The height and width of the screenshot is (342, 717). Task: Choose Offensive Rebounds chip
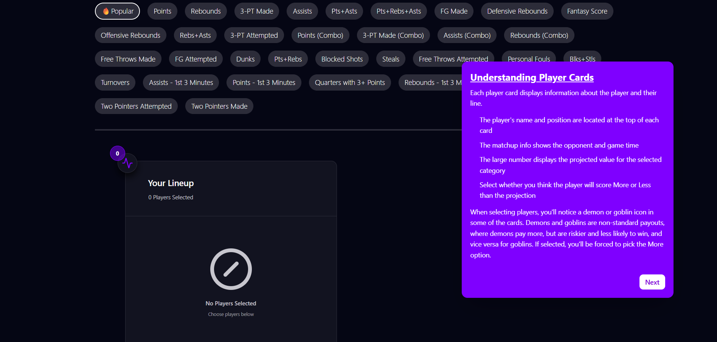pos(130,35)
